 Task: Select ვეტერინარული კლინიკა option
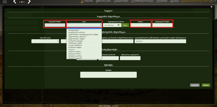point(84,37)
